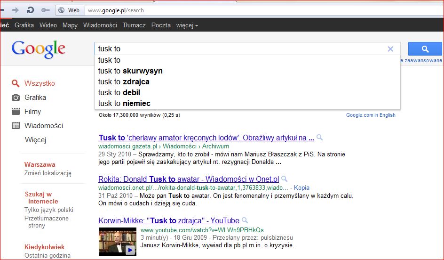
Task: Select the 'tusk to skurwysyn' suggestion
Action: coord(247,71)
